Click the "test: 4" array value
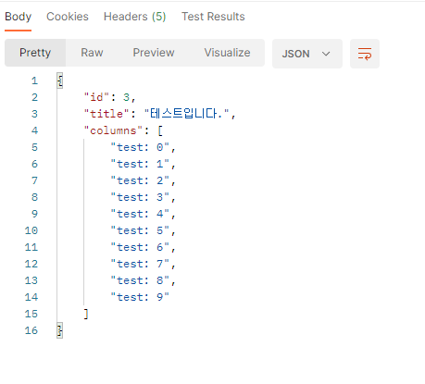Viewport: 425px width, 384px height. [x=140, y=214]
